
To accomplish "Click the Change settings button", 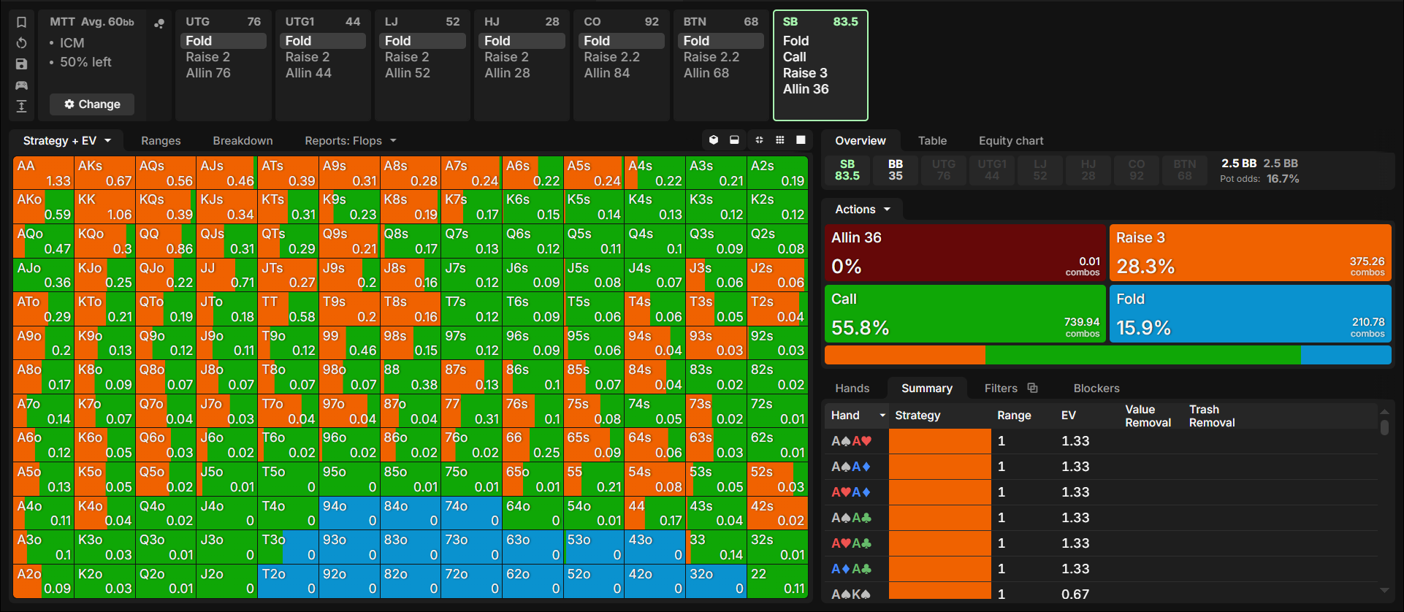I will tap(92, 104).
